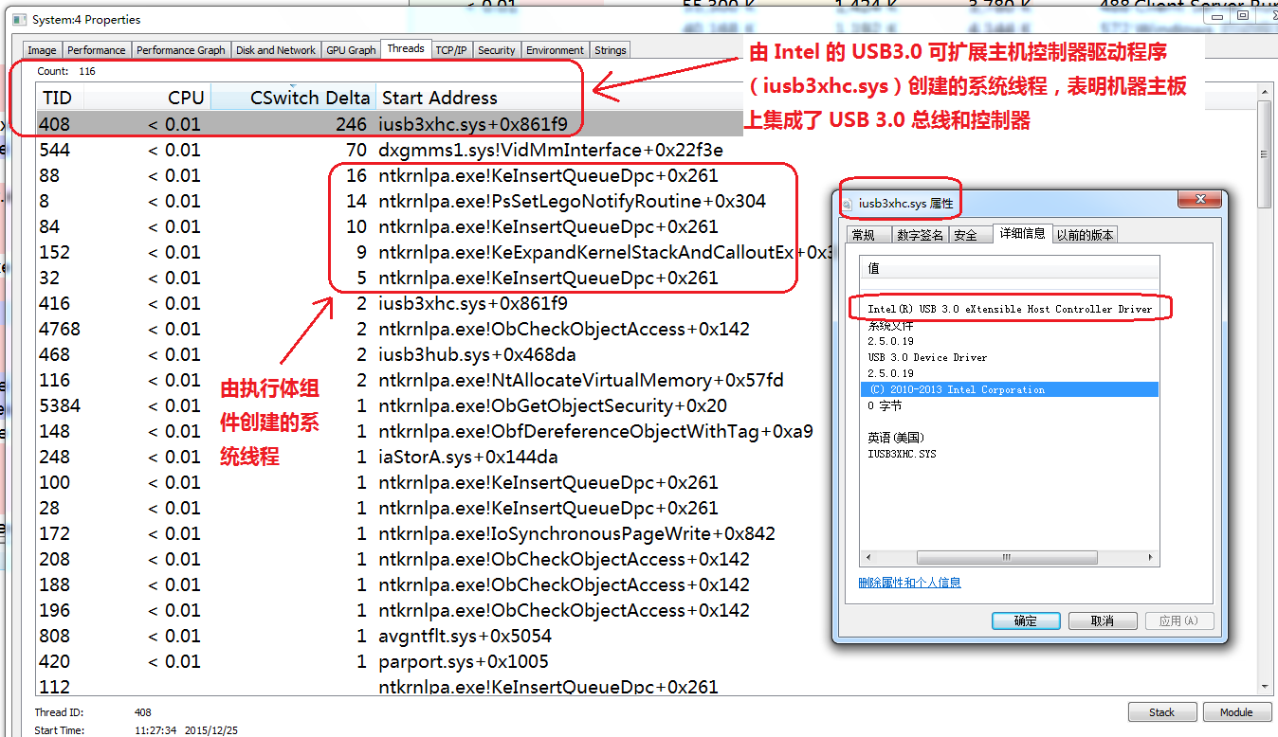
Task: Click 删除属性和个人信息 link
Action: coord(909,583)
